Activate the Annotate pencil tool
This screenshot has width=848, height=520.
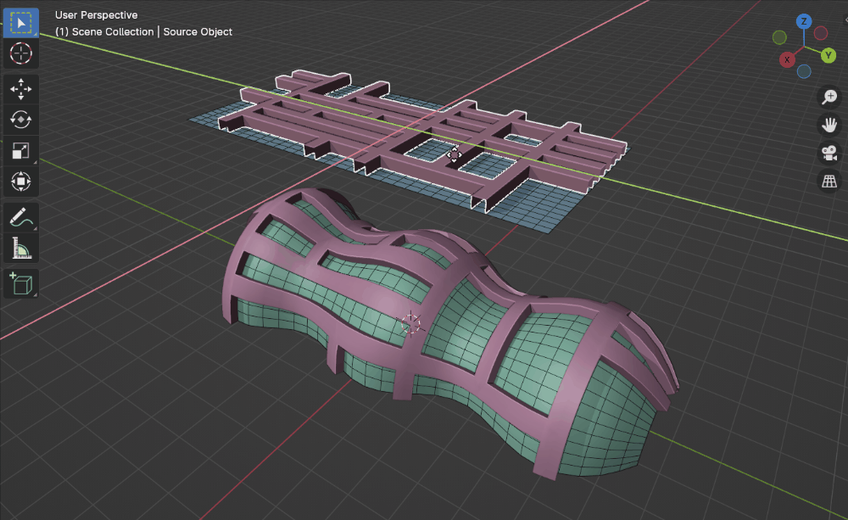tap(20, 217)
